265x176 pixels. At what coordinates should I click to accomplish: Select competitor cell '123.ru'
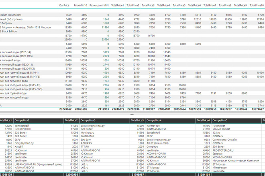point(216,133)
